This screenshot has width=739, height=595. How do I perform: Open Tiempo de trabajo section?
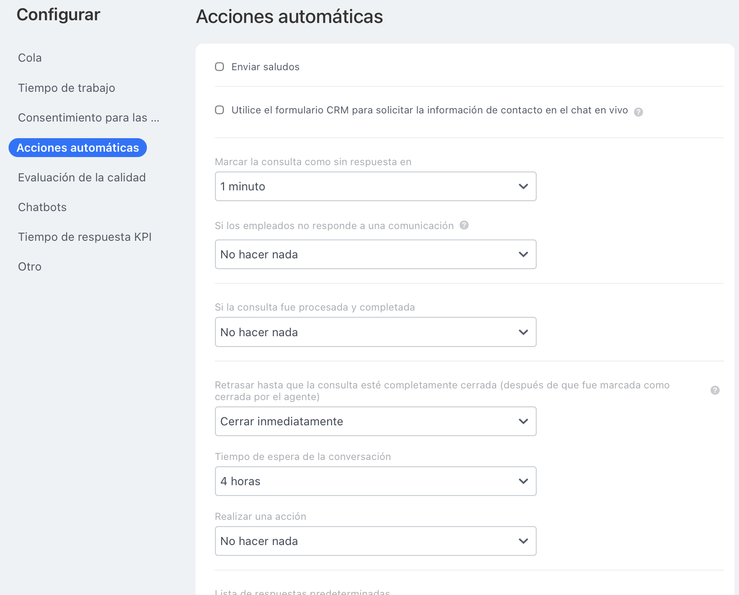(x=67, y=88)
